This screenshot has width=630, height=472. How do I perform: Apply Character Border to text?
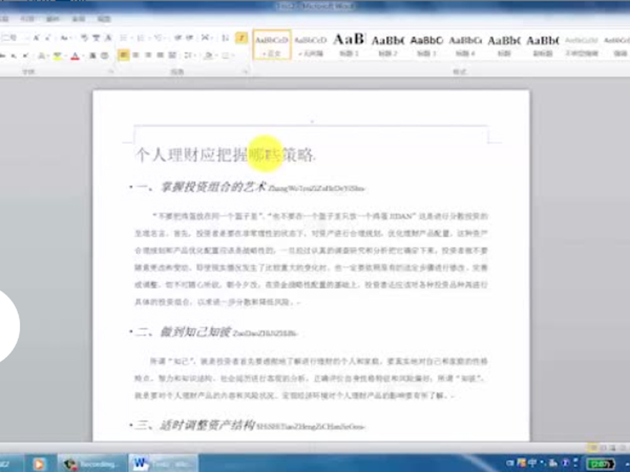(108, 38)
